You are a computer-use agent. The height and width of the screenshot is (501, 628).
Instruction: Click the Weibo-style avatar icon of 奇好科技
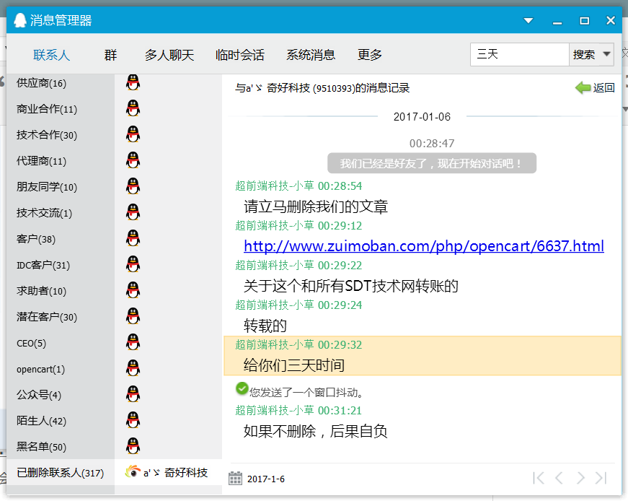(133, 471)
